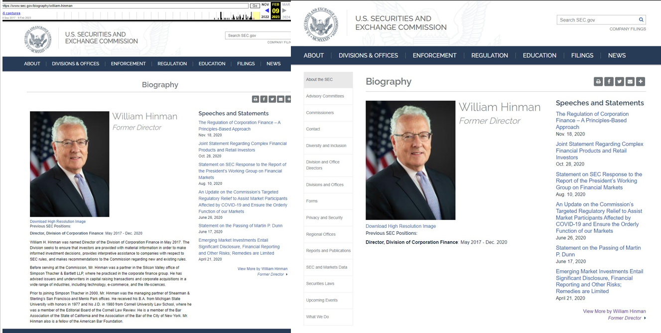Screen dimensions: 661x333
Task: Open REGULATION in the right-hand page navigation bar
Action: [x=490, y=55]
